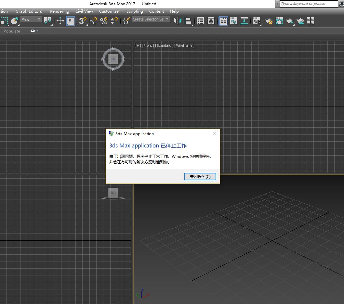The height and width of the screenshot is (304, 344).
Task: Open the [Standard] viewport settings menu
Action: [x=164, y=45]
